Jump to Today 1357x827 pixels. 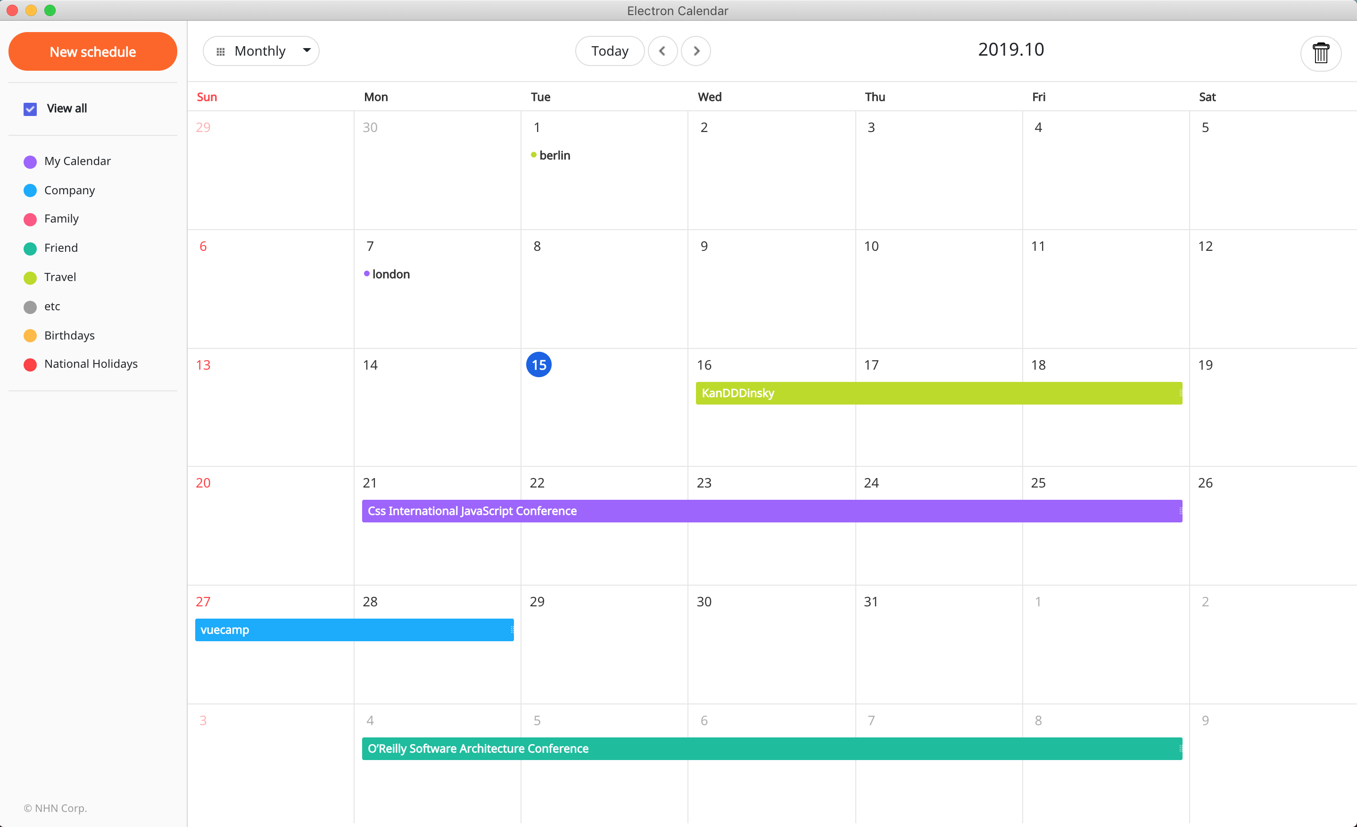click(609, 51)
